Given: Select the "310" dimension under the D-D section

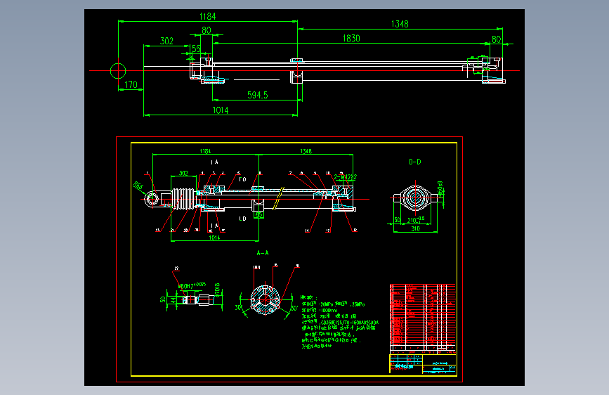Looking at the screenshot, I should click(x=416, y=228).
